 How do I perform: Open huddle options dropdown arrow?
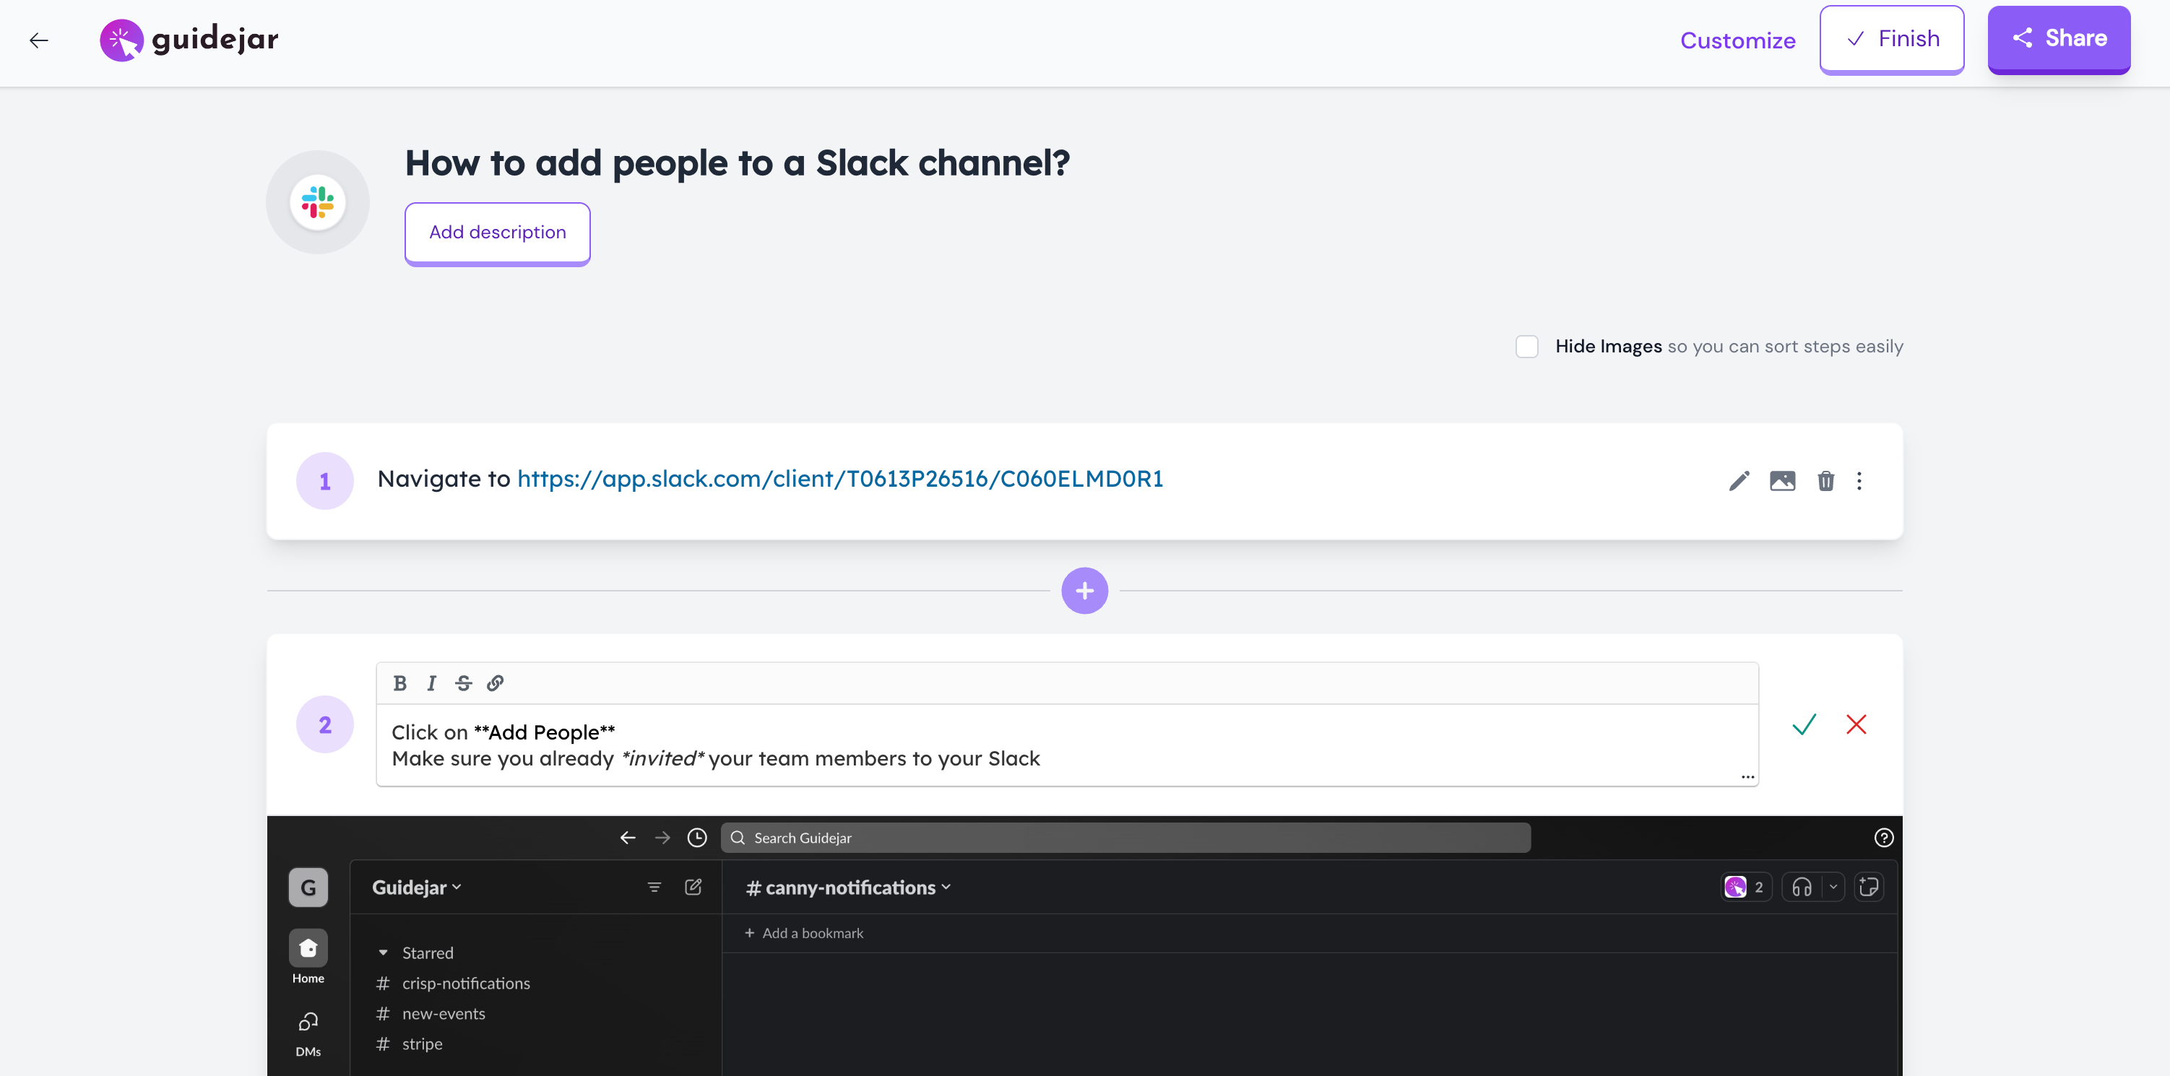pos(1832,888)
